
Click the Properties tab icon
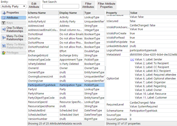point(4,13)
